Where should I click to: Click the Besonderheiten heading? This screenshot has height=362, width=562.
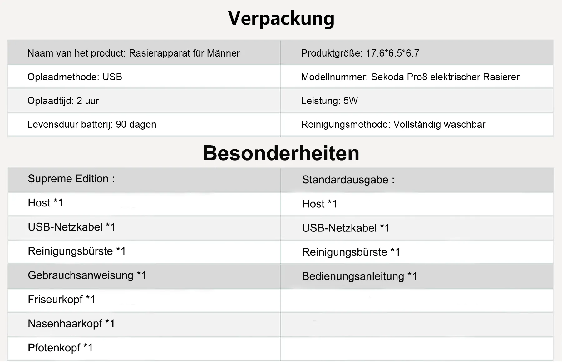coord(281,153)
